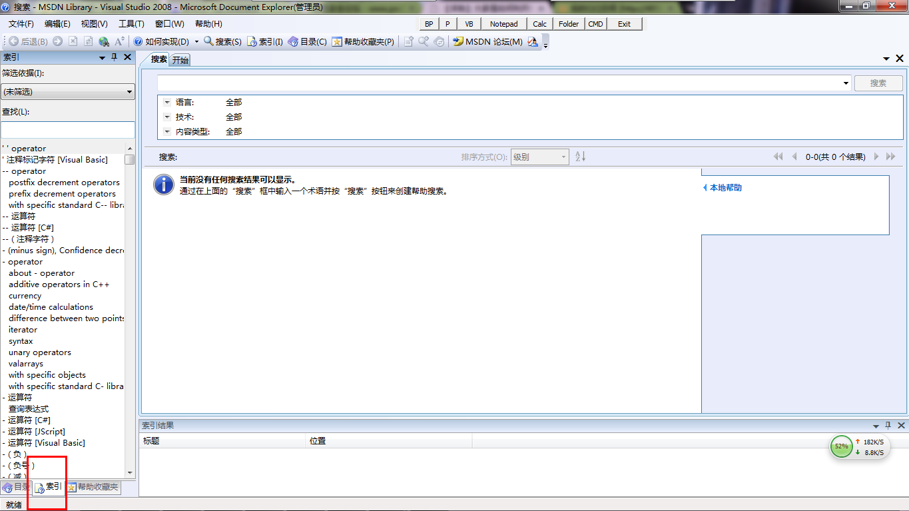Click the icon right of MSDN 论坛
Image resolution: width=909 pixels, height=511 pixels.
[533, 41]
